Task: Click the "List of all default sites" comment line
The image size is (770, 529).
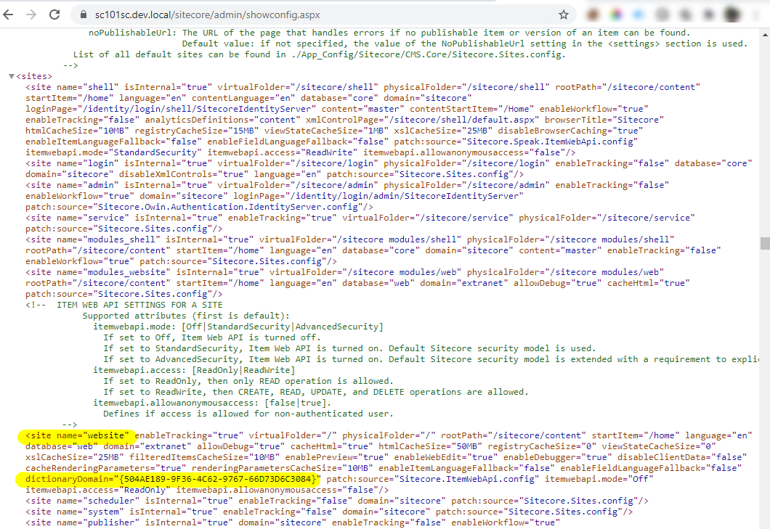Action: [319, 54]
